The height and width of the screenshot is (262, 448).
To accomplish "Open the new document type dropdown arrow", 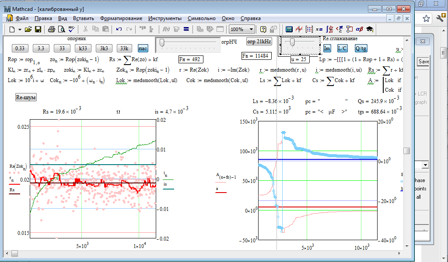I will tap(19, 29).
